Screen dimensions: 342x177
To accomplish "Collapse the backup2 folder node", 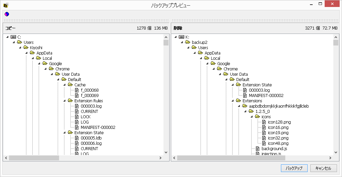I will click(182, 42).
